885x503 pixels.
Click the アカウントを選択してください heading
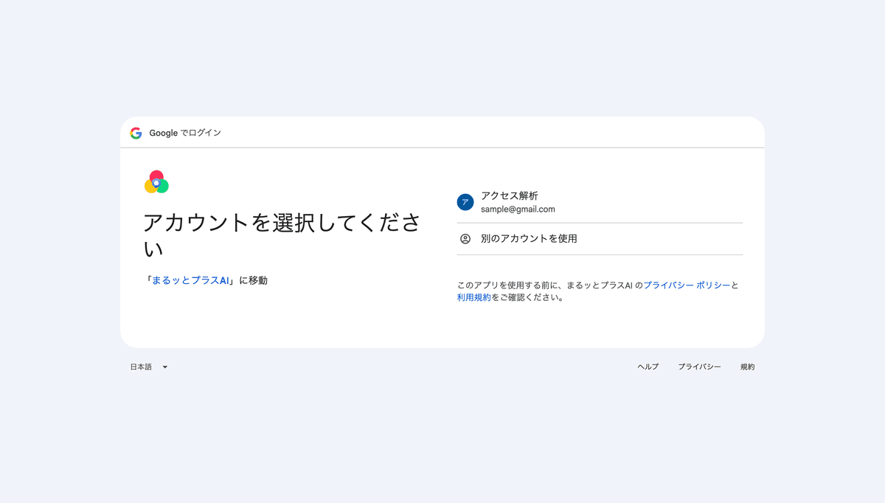[x=282, y=236]
